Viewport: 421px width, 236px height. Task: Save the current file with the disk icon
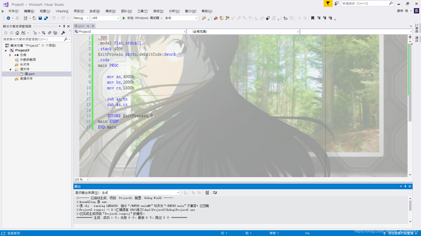40,18
